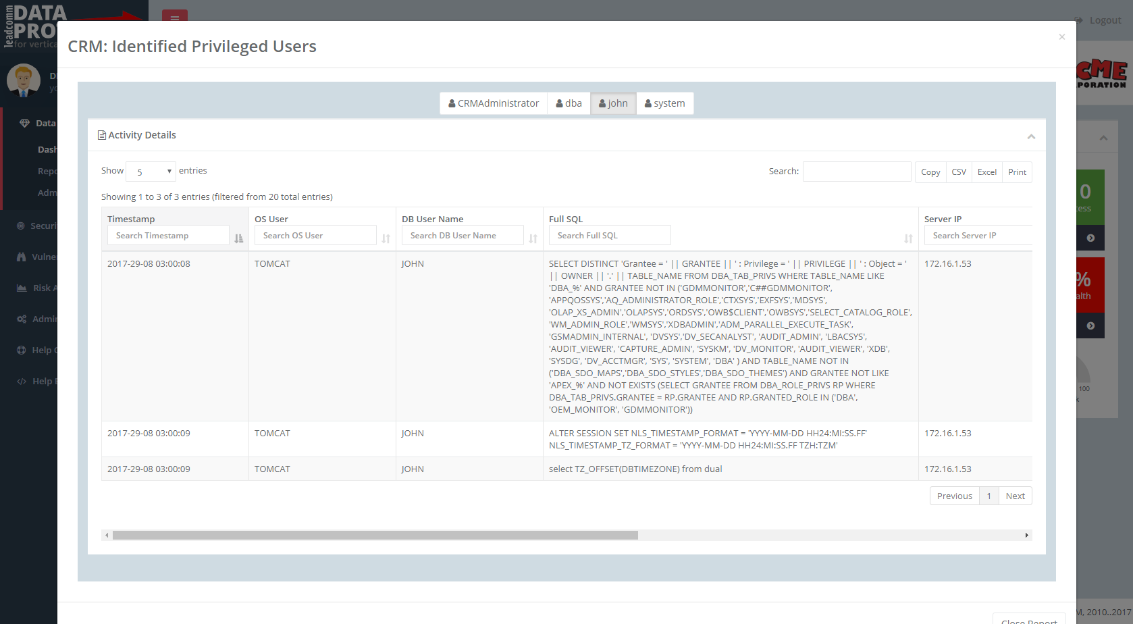Collapse the Activity Details panel
Viewport: 1133px width, 624px height.
tap(1031, 136)
